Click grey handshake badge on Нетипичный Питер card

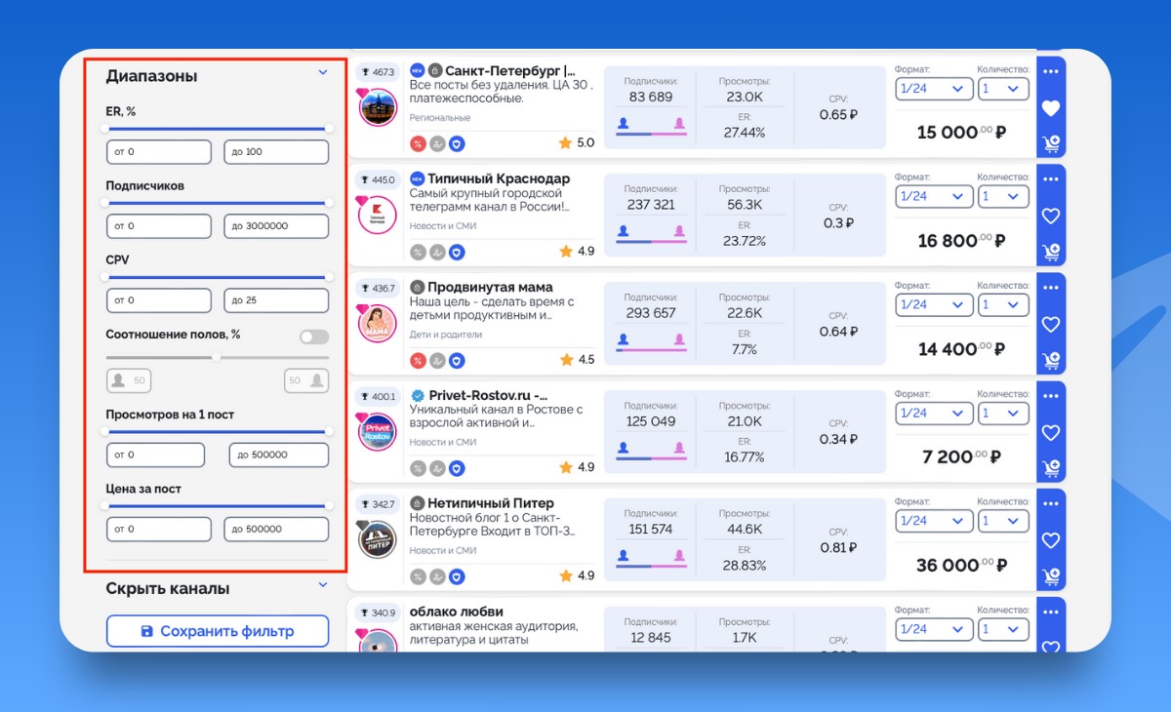point(437,576)
